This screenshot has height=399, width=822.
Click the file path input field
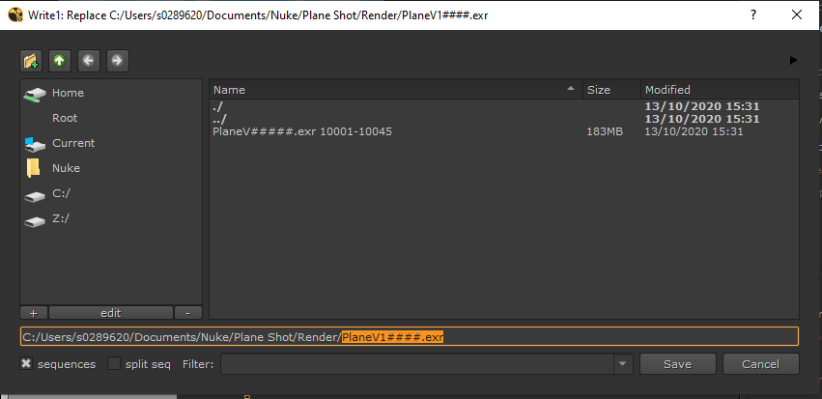[x=410, y=336]
